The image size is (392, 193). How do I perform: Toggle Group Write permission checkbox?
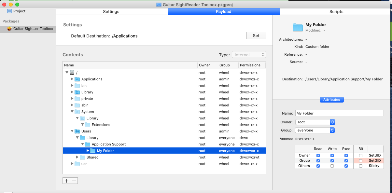click(332, 161)
